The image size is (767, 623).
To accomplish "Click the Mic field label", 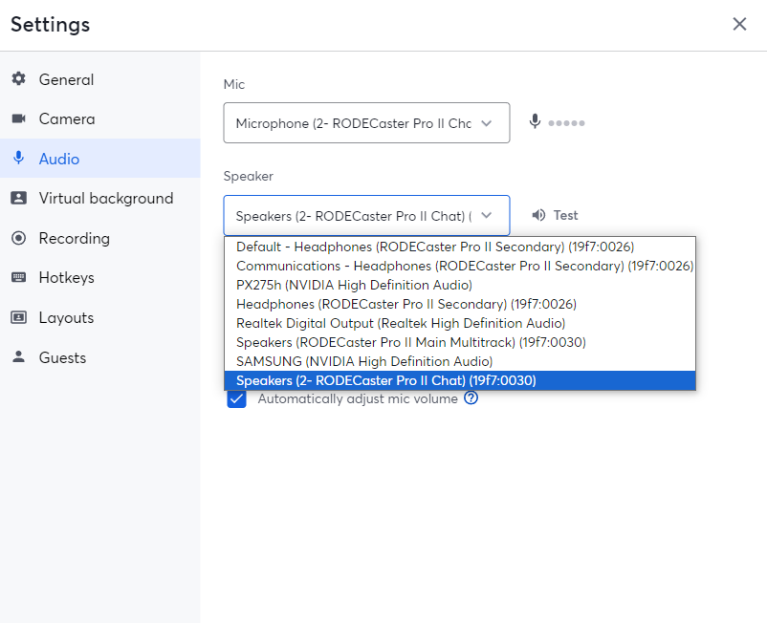I will click(233, 84).
